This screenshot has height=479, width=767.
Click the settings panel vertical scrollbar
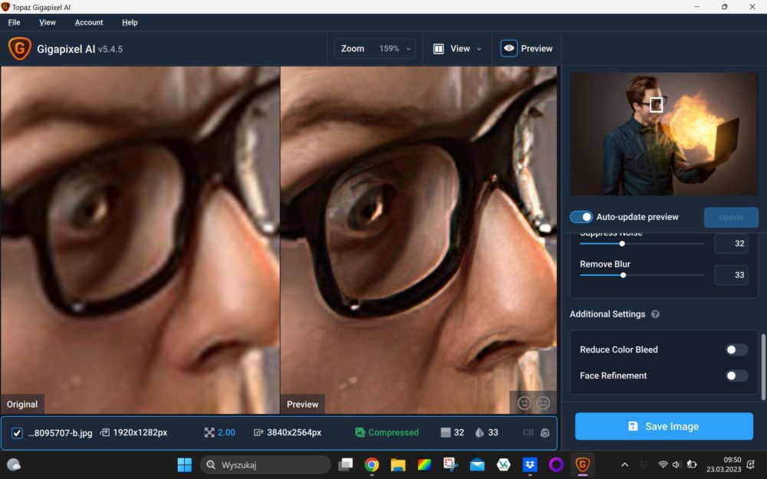point(762,366)
